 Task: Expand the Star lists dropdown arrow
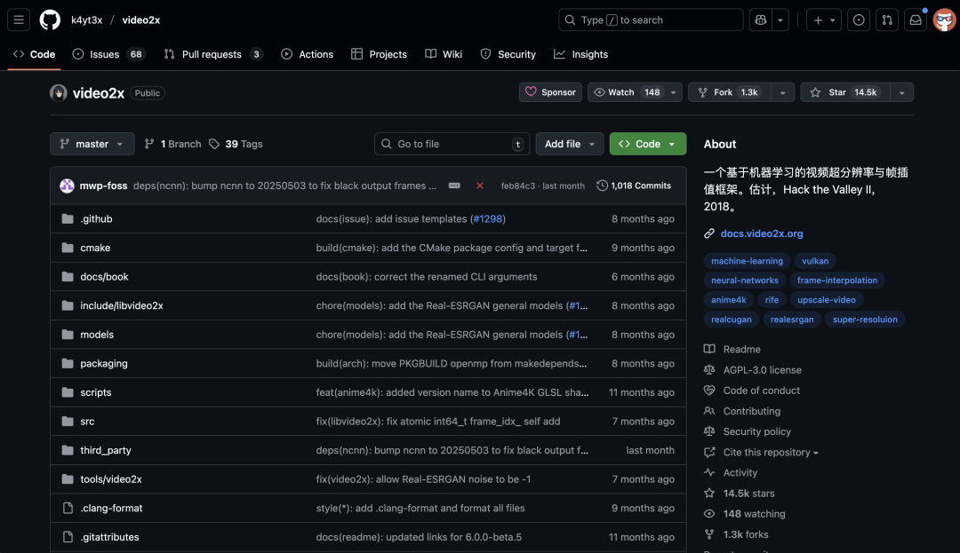point(902,93)
